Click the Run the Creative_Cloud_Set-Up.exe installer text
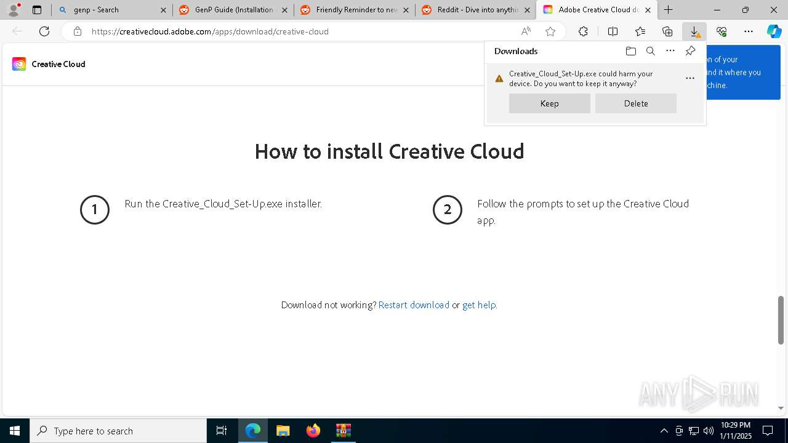Screen dimensions: 788x443 pyautogui.click(x=223, y=204)
